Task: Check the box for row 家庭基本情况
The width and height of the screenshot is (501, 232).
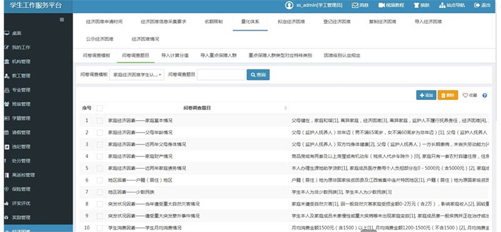Action: point(100,121)
